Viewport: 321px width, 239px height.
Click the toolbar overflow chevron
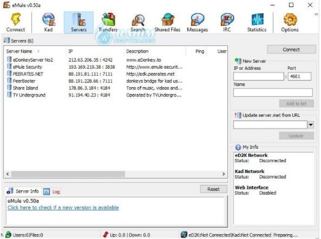coord(316,14)
